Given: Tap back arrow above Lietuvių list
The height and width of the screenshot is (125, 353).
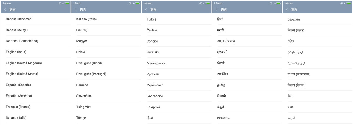Looking at the screenshot, I should 76,10.
